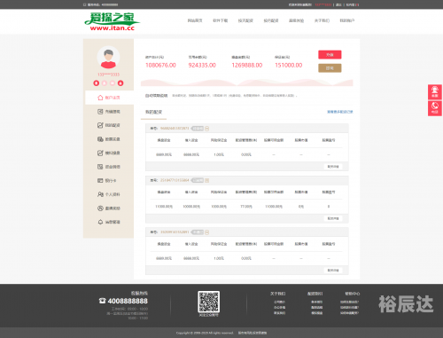Click the small tag icon beside order 9688…
Viewport: 443px width, 338px height.
tap(207, 129)
